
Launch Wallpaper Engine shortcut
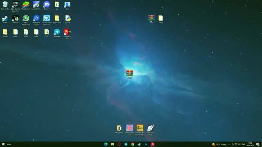[x=36, y=20]
